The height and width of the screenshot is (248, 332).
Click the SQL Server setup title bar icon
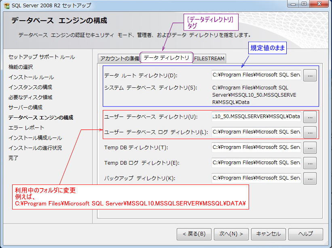click(6, 5)
